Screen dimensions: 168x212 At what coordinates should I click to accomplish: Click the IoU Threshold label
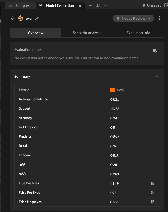tap(29, 127)
